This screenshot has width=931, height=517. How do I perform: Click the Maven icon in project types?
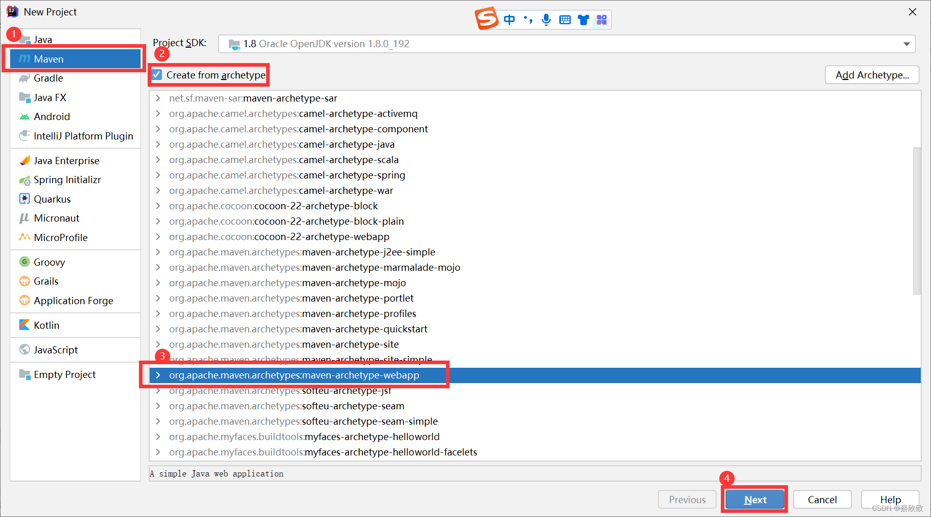click(x=24, y=59)
